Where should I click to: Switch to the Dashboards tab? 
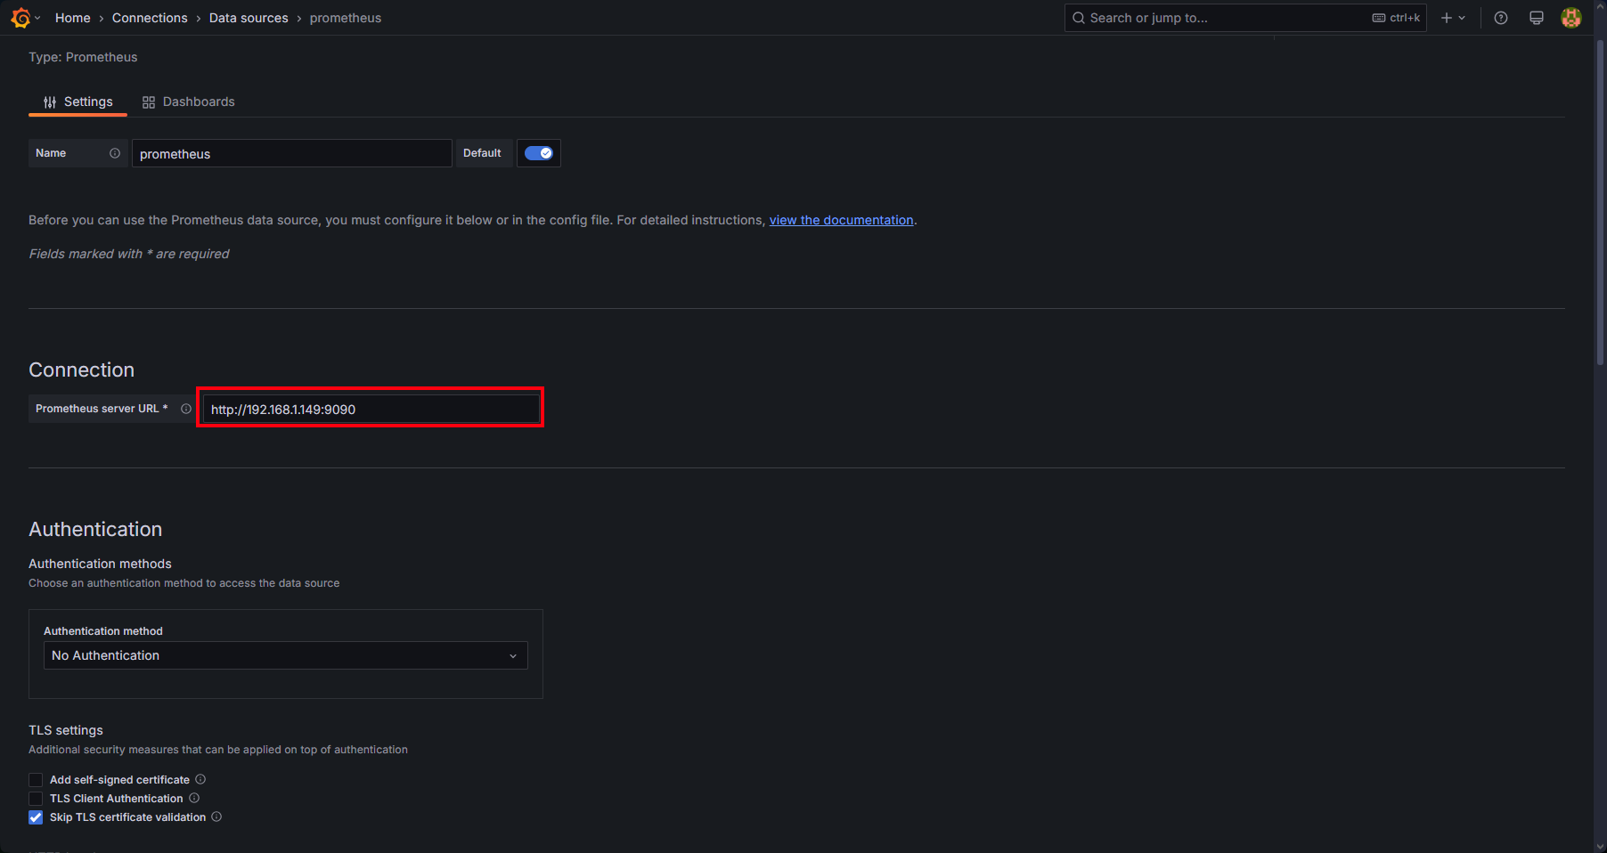point(189,102)
